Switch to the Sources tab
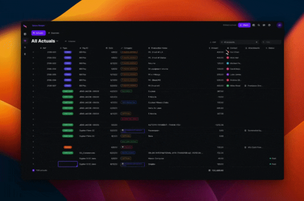This screenshot has width=304, height=201. coord(54,33)
